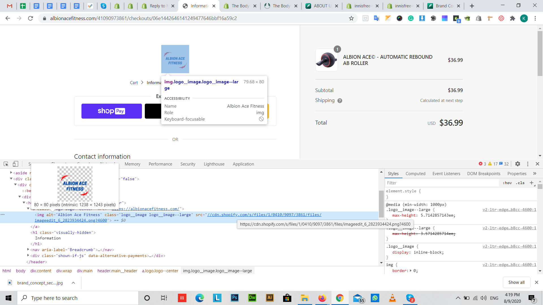Open WhatsApp from the taskbar
543x305 pixels.
point(375,298)
